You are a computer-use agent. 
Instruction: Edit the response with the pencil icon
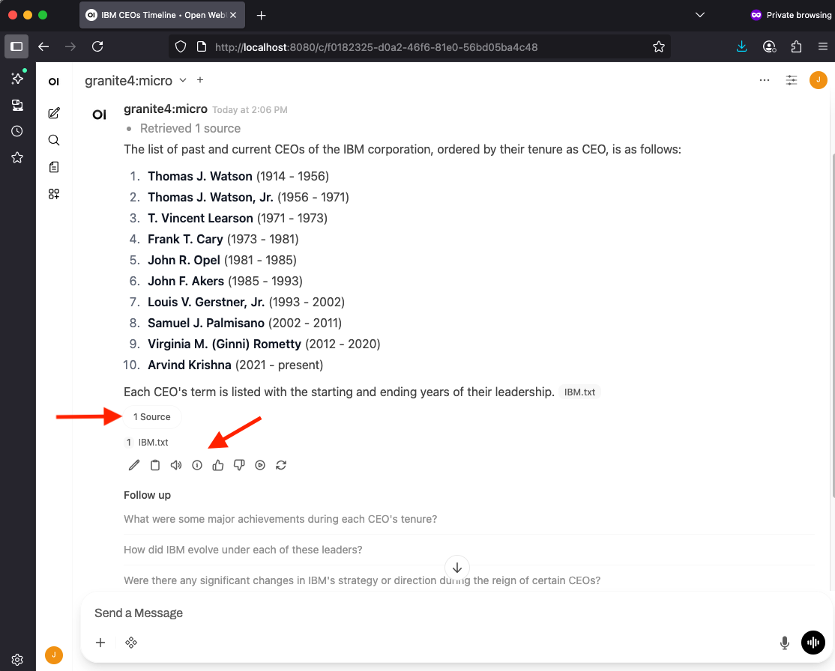click(134, 465)
